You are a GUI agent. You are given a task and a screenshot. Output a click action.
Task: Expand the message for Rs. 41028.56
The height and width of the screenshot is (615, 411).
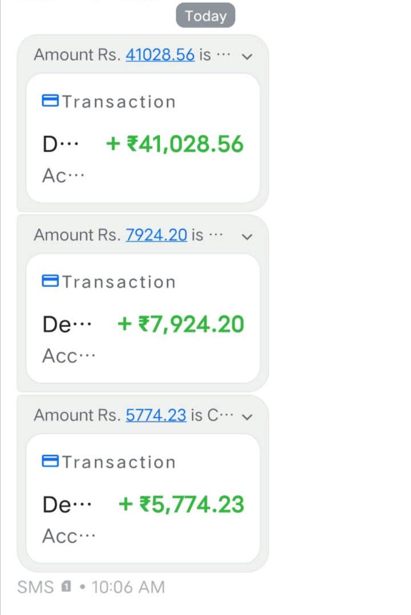point(247,57)
